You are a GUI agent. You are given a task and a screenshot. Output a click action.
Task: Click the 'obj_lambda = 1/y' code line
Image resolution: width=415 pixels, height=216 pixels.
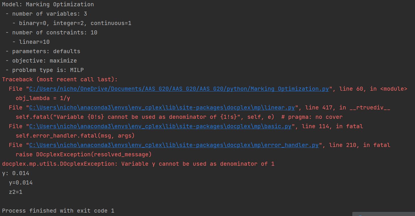pos(43,98)
